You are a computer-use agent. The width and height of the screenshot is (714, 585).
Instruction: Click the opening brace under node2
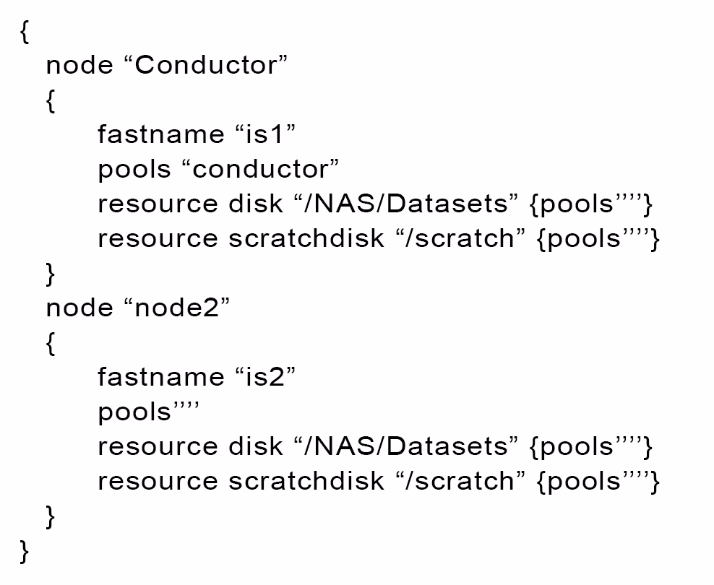click(x=51, y=344)
